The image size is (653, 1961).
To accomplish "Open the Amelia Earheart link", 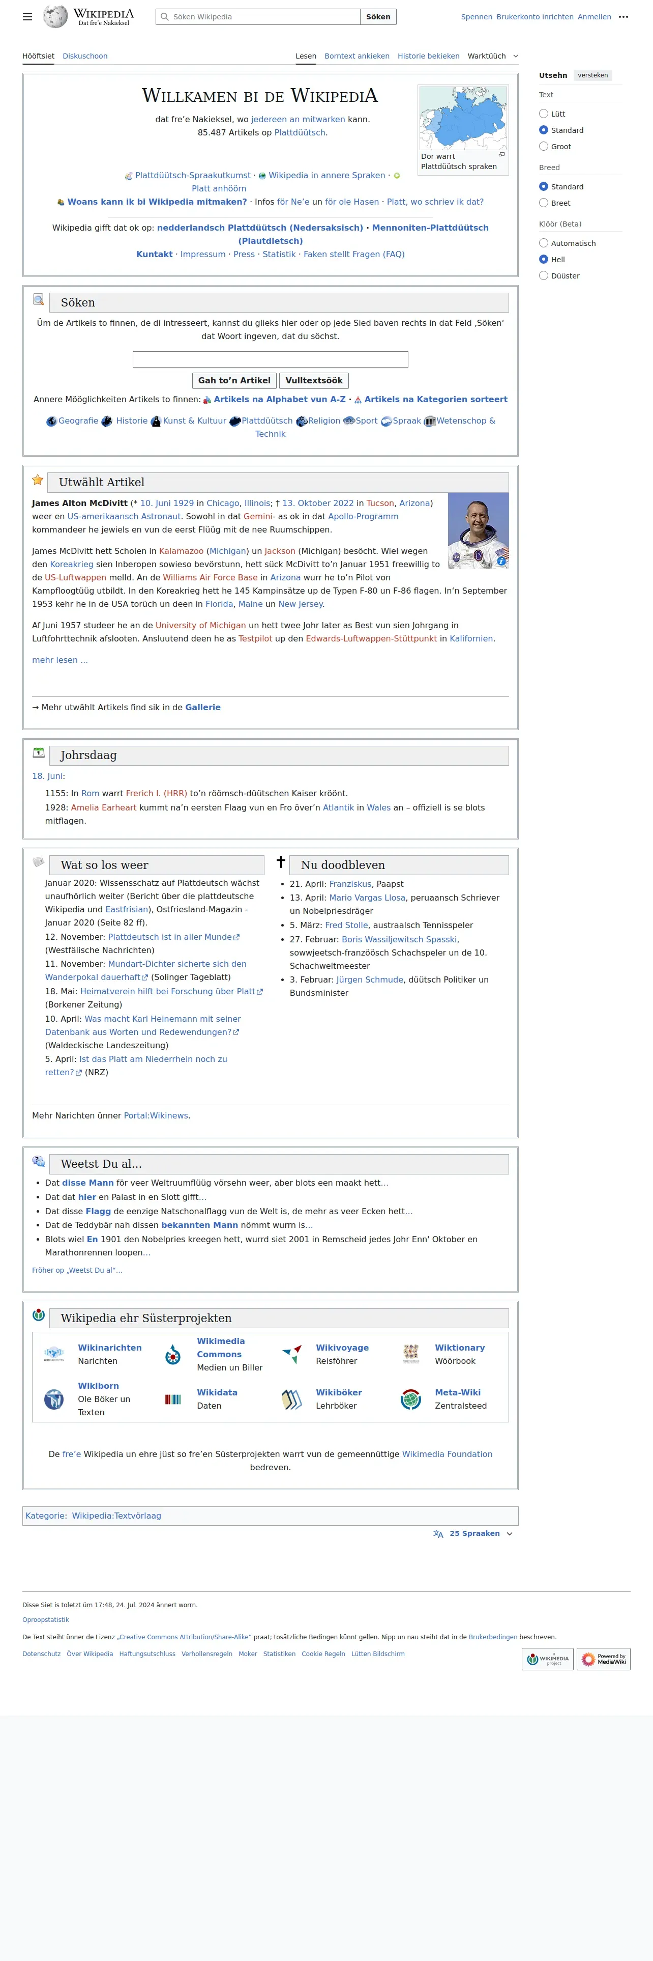I will click(x=103, y=808).
